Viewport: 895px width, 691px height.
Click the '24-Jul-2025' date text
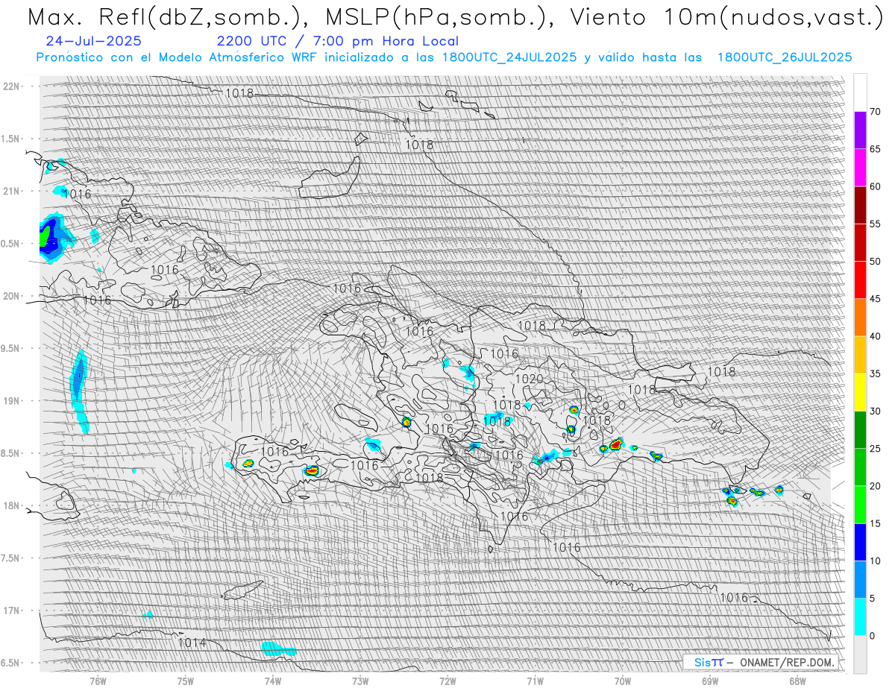click(93, 42)
